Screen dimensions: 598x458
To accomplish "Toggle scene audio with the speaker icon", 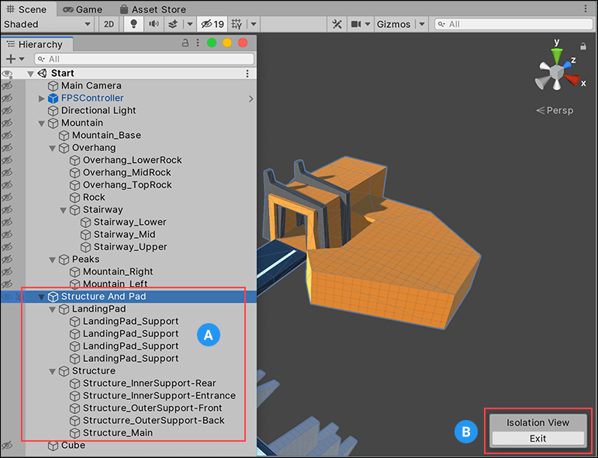I will 154,24.
